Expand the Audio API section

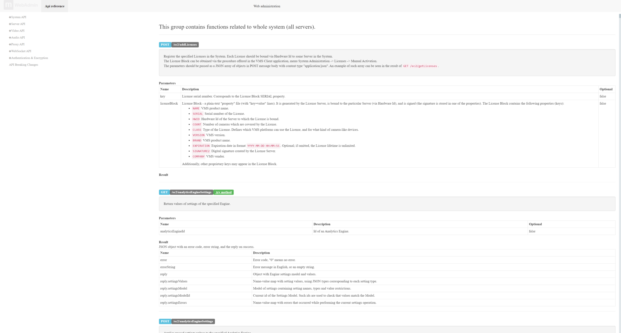coord(17,38)
